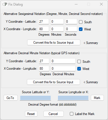The width and height of the screenshot is (108, 120).
Task: Click the Fix Dialog app icon in title bar
Action: 5,4
